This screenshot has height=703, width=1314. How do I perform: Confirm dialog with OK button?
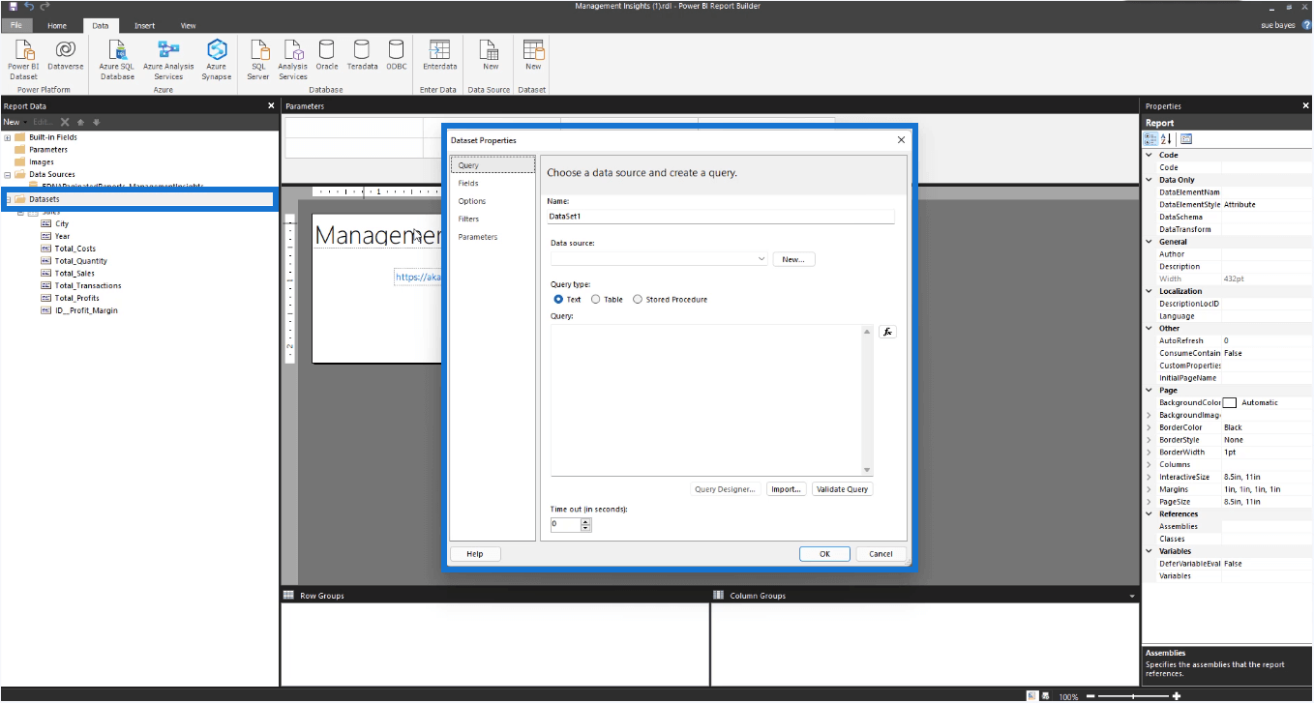pos(824,554)
